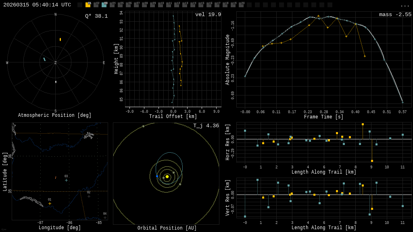Screen dimensions: 413x232
Task: Select station 04 marker on the map
Action: (x=105, y=217)
